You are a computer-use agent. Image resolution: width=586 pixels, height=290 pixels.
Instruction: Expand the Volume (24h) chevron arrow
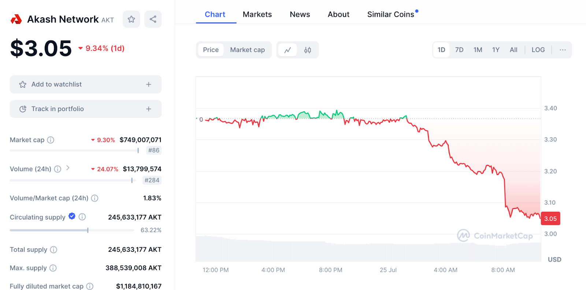(68, 168)
